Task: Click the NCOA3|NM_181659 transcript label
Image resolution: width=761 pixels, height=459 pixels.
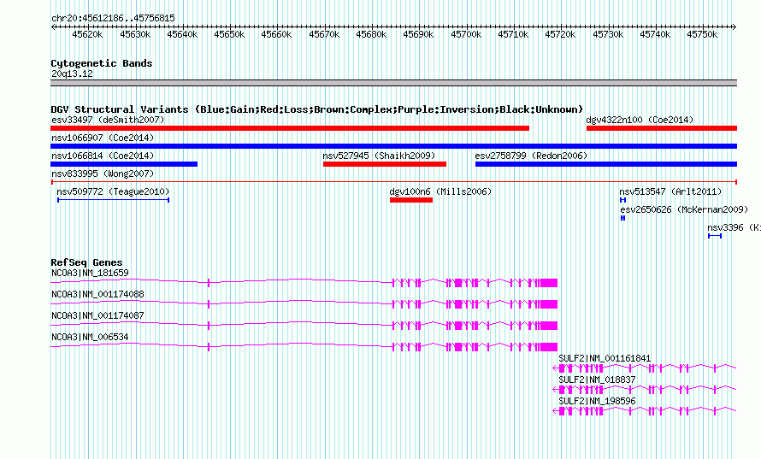Action: click(x=90, y=273)
